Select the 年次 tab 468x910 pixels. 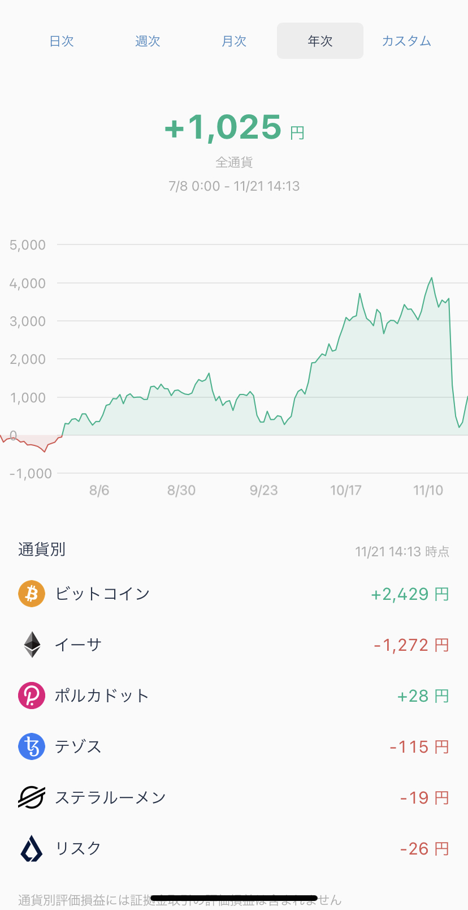point(320,41)
